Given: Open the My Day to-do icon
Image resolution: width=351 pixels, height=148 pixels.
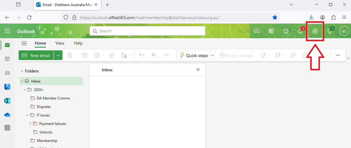Looking at the screenshot, I should click(286, 31).
